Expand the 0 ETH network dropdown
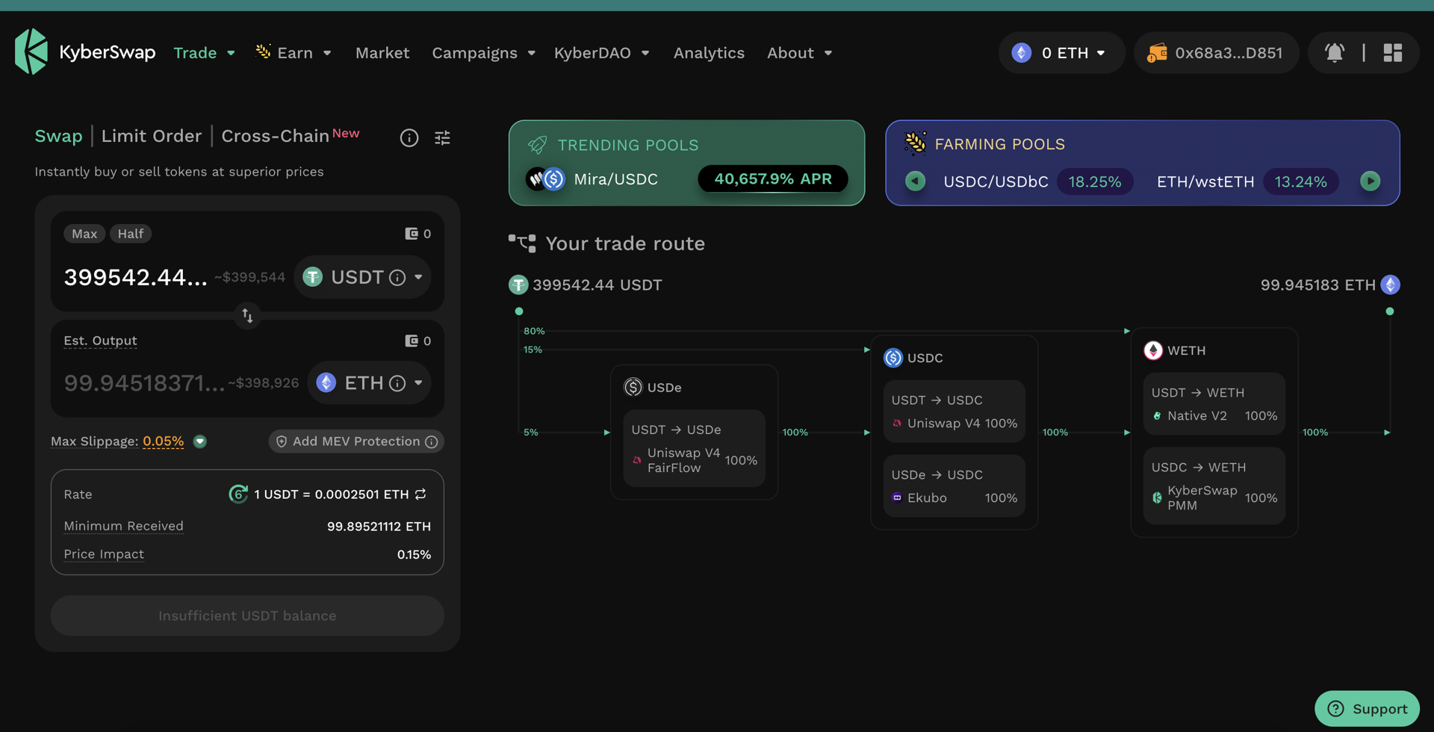The height and width of the screenshot is (732, 1434). [1061, 52]
